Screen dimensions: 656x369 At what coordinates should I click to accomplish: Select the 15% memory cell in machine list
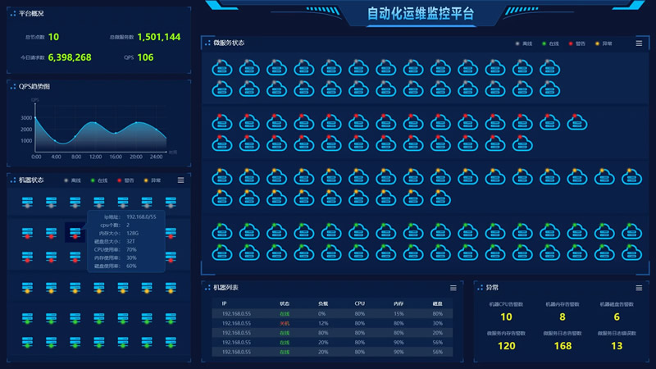pos(399,314)
